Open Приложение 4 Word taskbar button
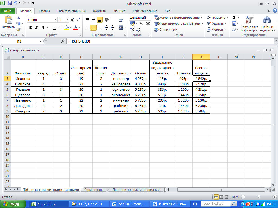The image size is (278, 208). coord(170,204)
